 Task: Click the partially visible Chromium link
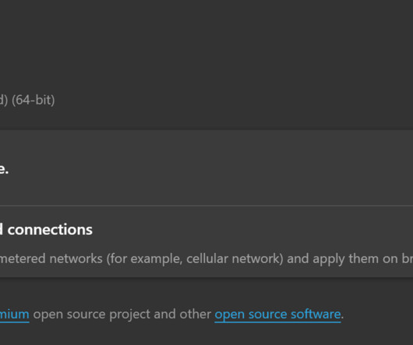15,315
